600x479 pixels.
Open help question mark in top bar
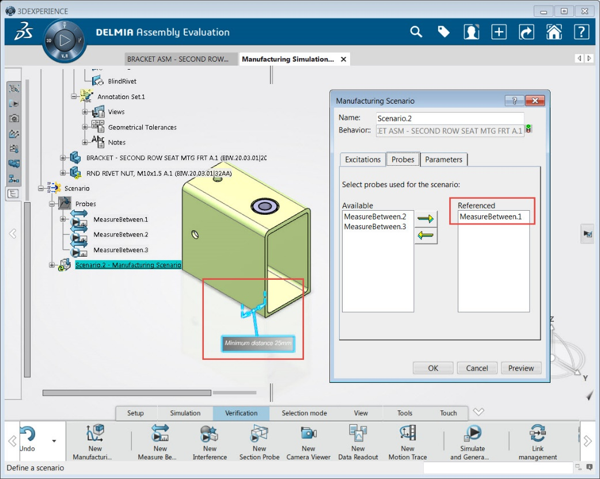582,32
